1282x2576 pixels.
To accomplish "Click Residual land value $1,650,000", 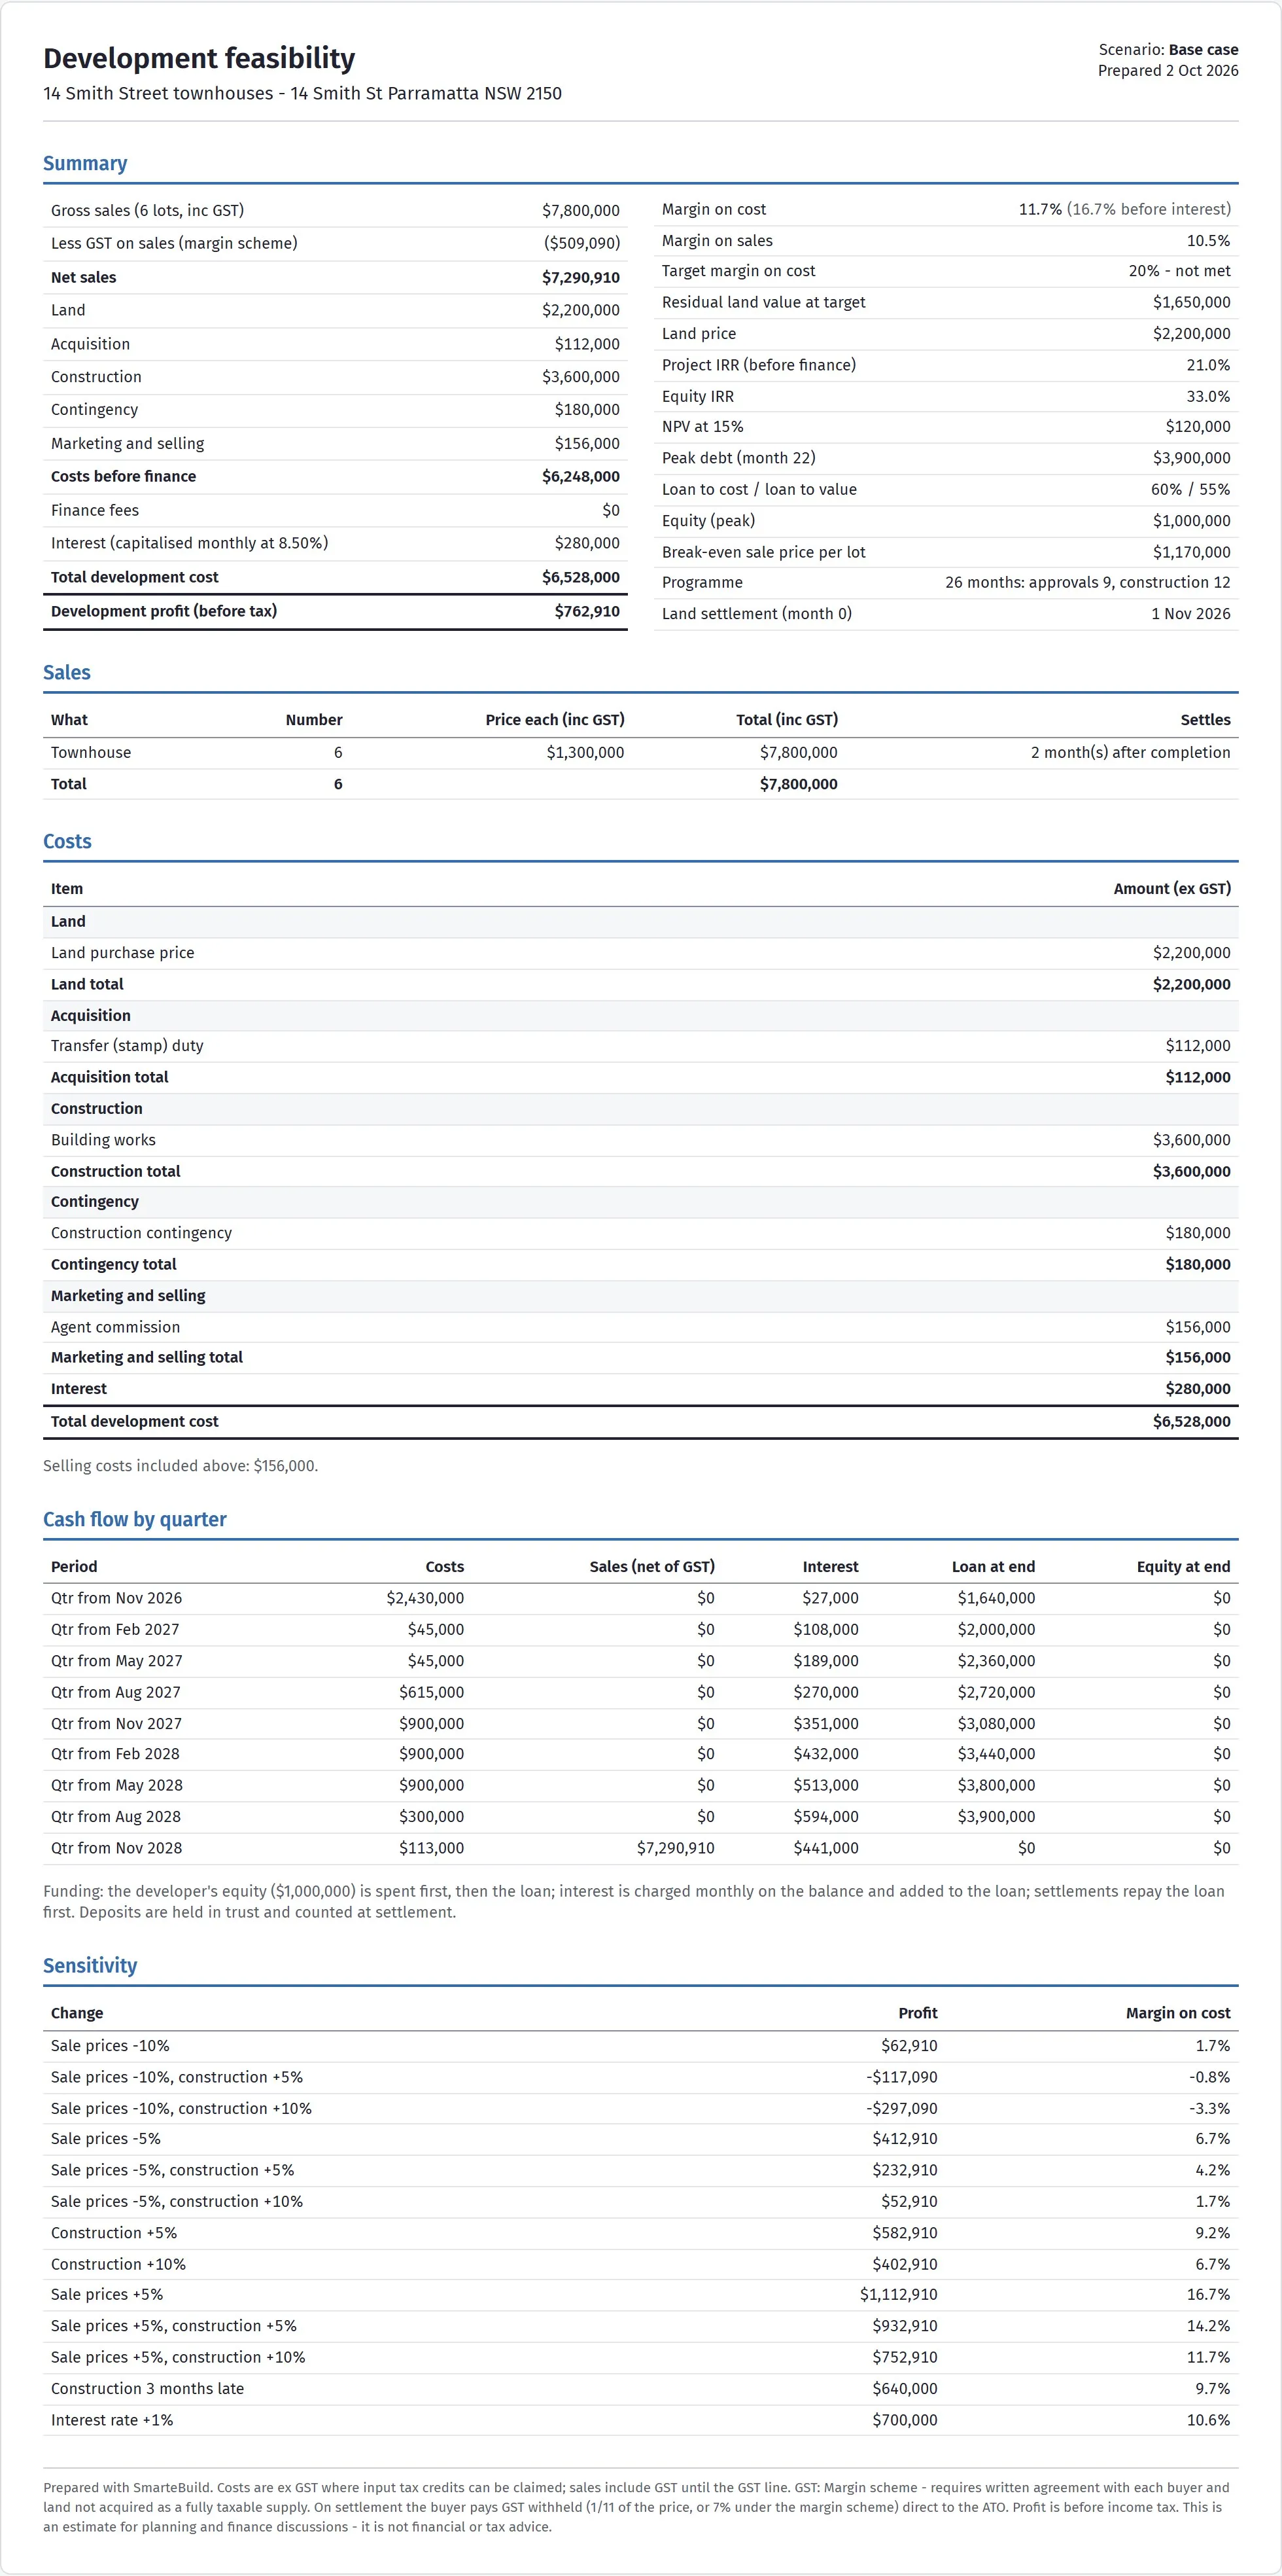I will [x=1191, y=302].
